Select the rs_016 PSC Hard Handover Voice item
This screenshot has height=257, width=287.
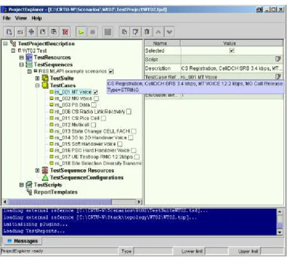pos(92,151)
